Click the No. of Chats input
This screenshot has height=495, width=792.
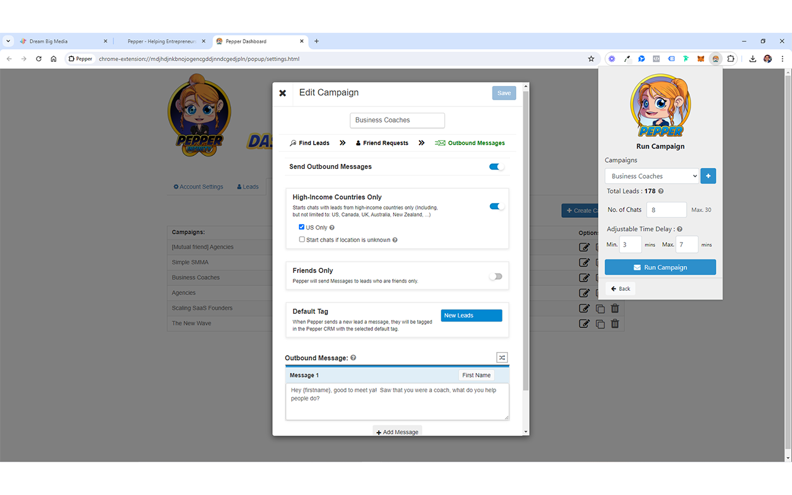[666, 210]
